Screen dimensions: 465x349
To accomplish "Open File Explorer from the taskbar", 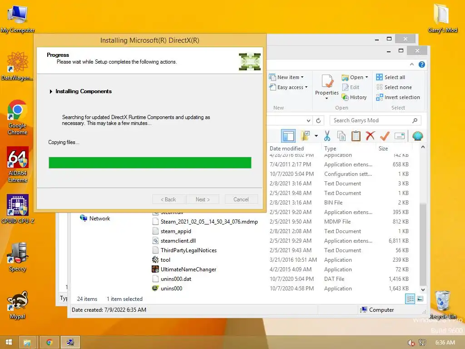I will point(27,343).
